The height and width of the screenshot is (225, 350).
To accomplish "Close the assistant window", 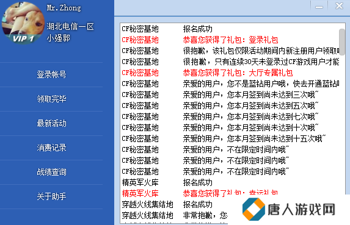I will pyautogui.click(x=339, y=6).
